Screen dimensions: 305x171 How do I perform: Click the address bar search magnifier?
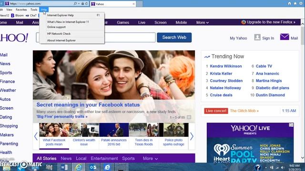(75, 3)
